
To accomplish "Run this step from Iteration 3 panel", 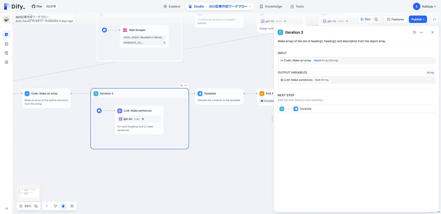I will click(x=415, y=32).
